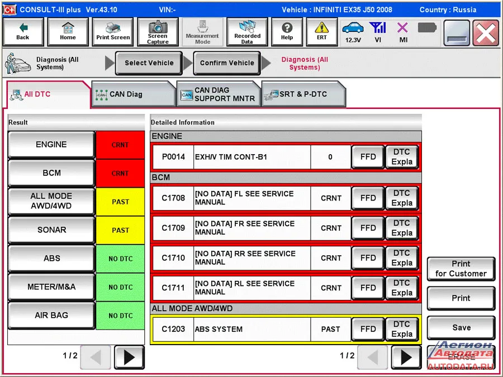Click the C1710 code cell
This screenshot has height=377, width=503.
tap(173, 258)
